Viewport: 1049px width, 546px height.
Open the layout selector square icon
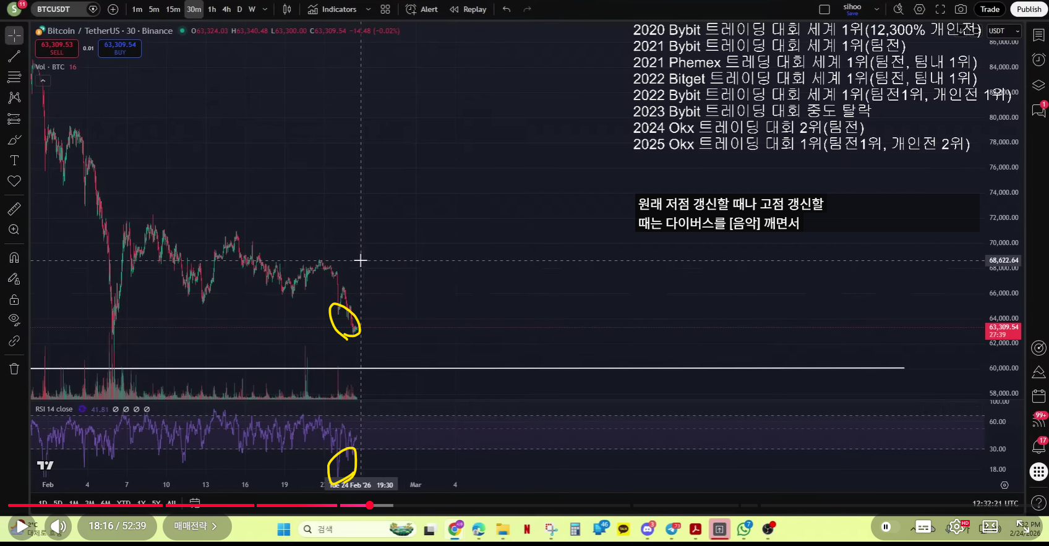(824, 9)
